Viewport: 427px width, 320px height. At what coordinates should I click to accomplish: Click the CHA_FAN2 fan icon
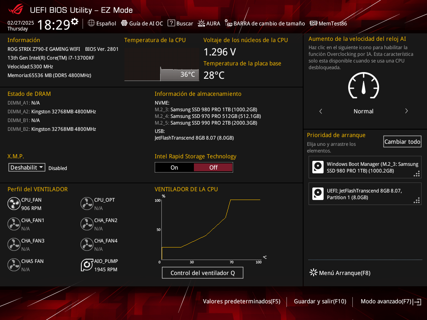click(87, 224)
